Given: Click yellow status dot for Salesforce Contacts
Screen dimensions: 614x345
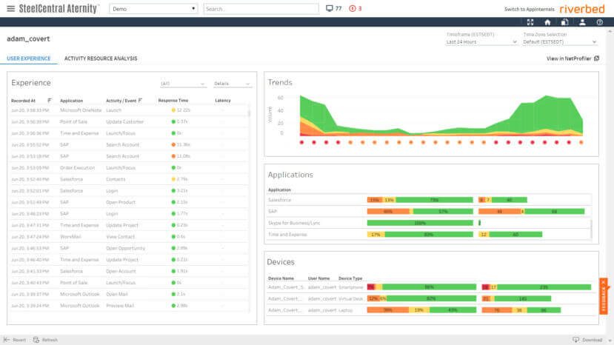Looking at the screenshot, I should tap(173, 179).
